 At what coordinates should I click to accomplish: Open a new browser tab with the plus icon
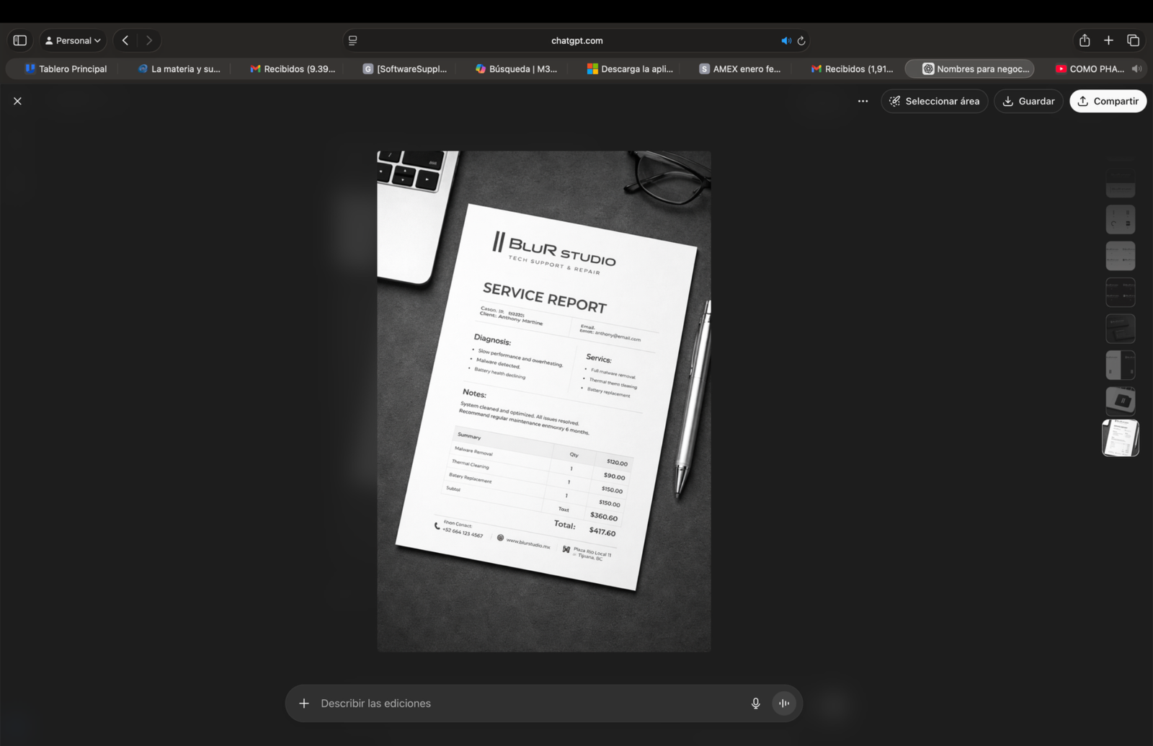point(1108,40)
